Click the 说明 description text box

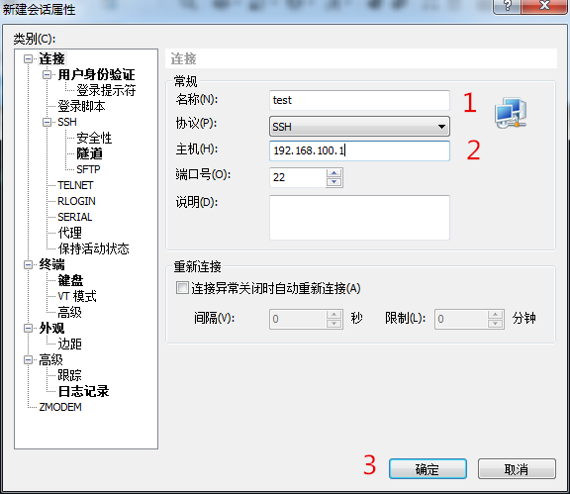tap(359, 218)
